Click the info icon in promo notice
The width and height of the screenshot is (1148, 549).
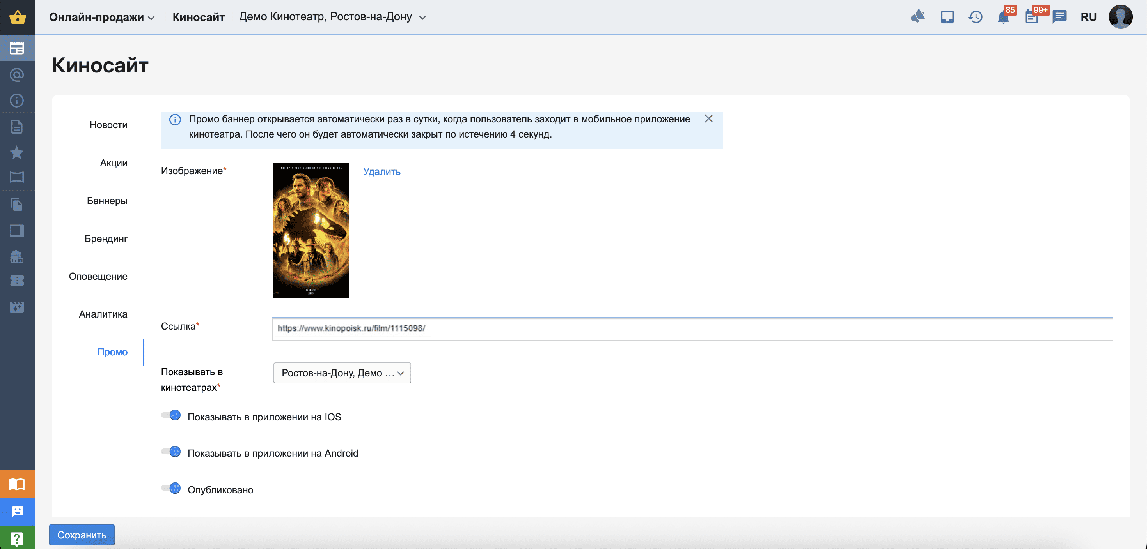[175, 119]
